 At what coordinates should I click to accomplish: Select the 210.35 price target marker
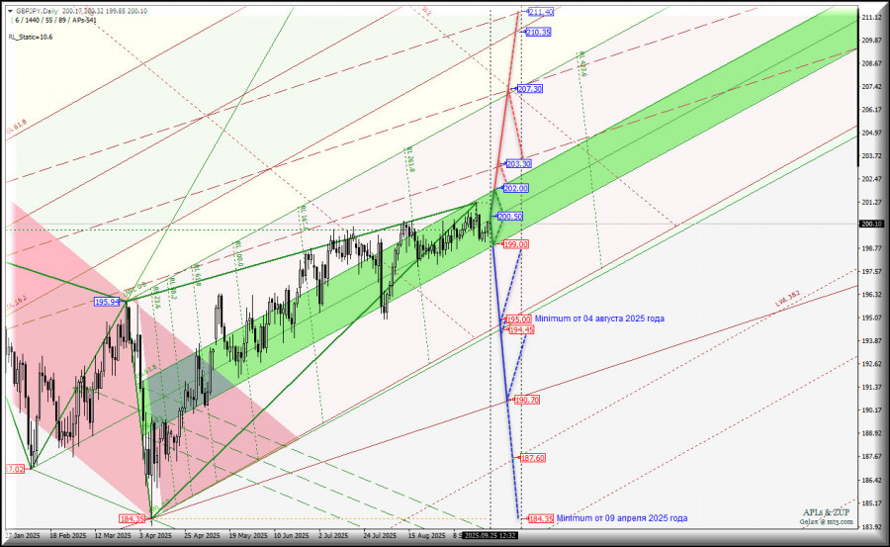(x=538, y=33)
